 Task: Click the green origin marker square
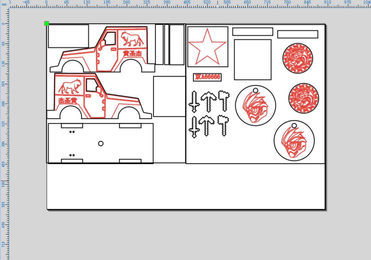tap(46, 23)
